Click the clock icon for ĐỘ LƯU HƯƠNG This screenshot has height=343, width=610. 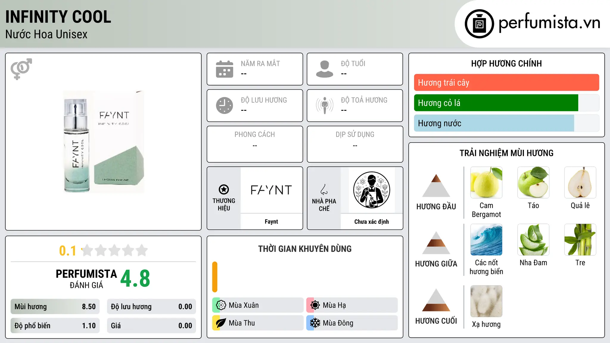225,105
